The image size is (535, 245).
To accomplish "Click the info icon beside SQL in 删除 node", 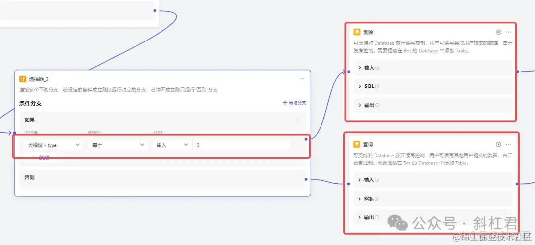I will (x=377, y=86).
